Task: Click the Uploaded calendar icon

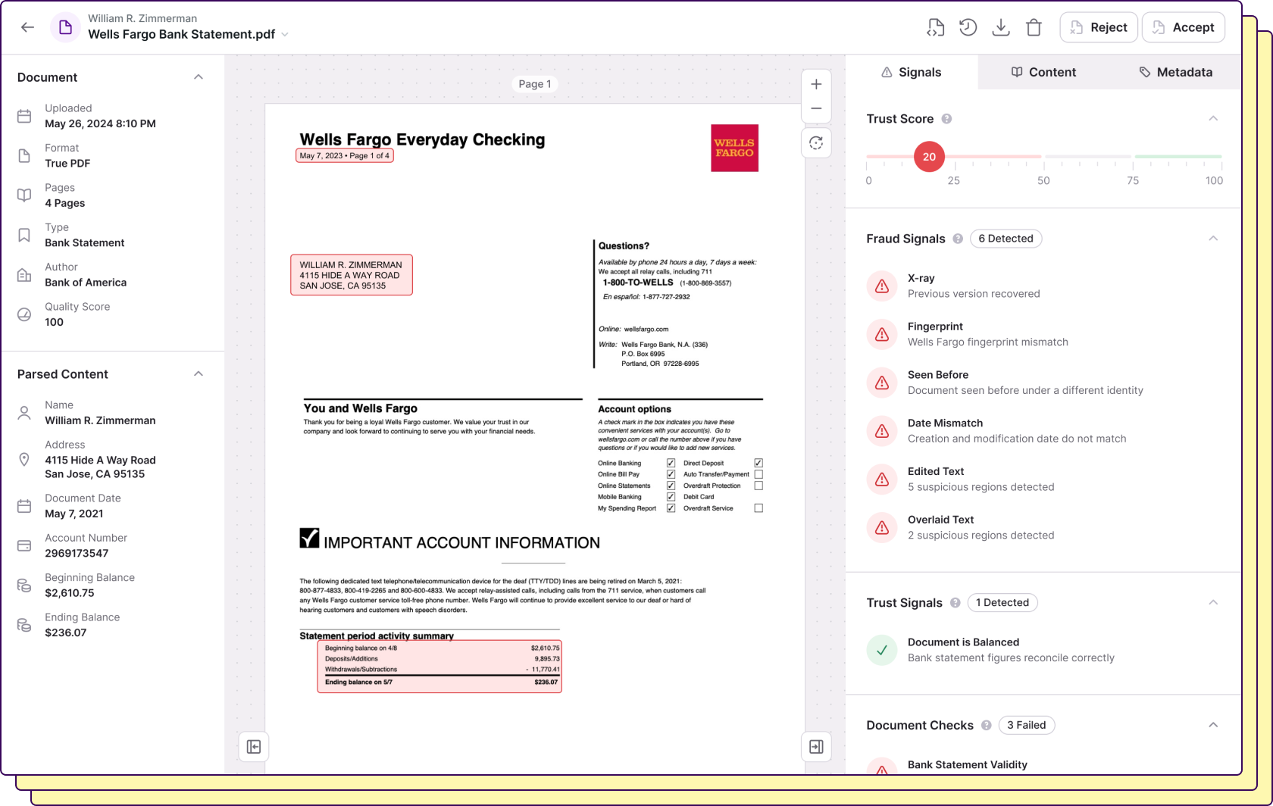Action: (x=24, y=116)
